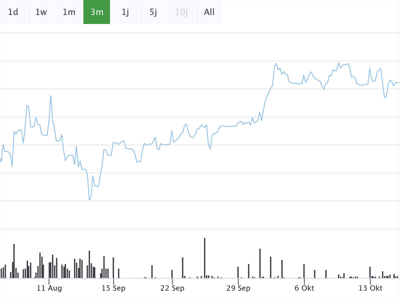Click the 11 Aug axis label
Screen dimensions: 400x300
(49, 288)
